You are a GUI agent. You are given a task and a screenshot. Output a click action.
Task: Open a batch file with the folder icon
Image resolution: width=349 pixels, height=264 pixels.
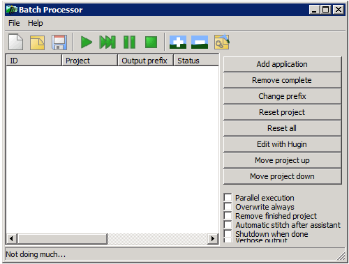(x=37, y=42)
